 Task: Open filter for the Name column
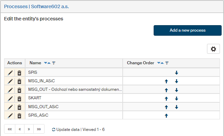[x=54, y=63]
